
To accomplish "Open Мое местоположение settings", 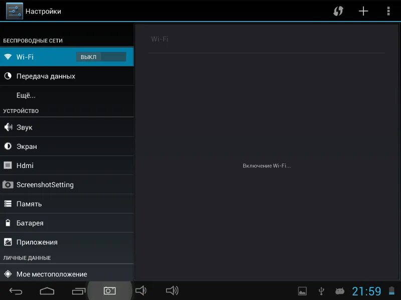I will [x=67, y=273].
